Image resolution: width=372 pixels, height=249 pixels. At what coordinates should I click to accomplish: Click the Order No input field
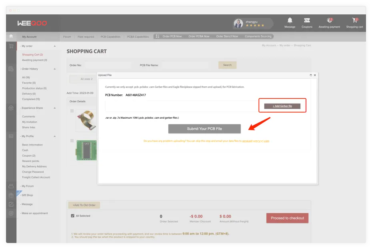tap(107, 65)
